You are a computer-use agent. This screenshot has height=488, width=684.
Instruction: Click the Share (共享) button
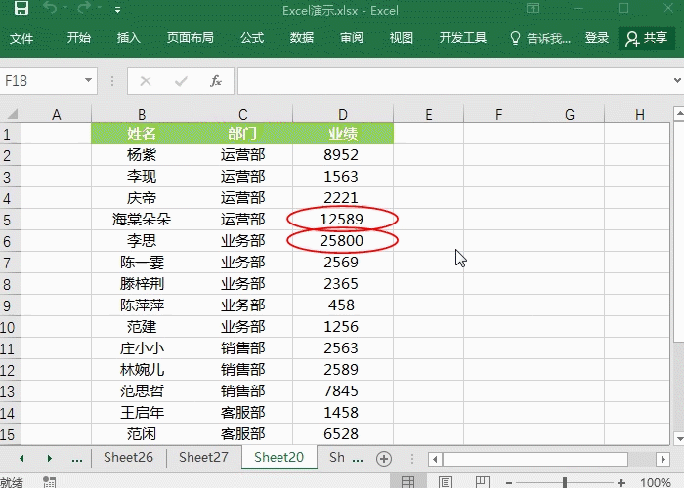646,38
